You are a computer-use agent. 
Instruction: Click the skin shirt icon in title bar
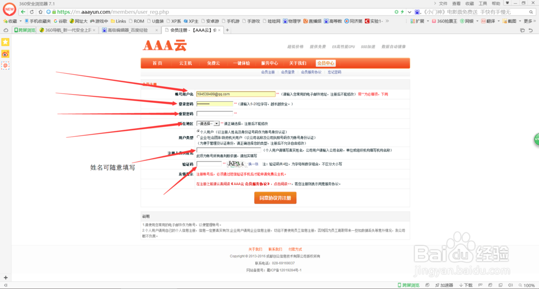507,3
